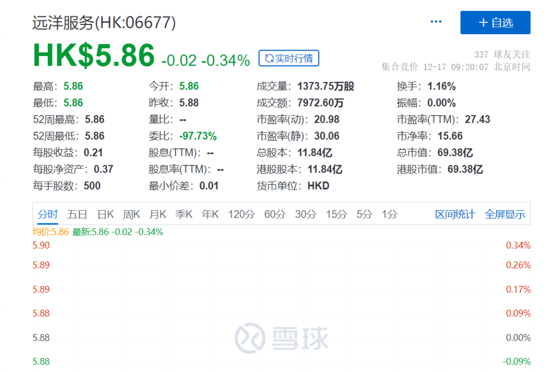Click the 总股本 value 11.84亿
This screenshot has height=372, width=556.
click(x=314, y=153)
